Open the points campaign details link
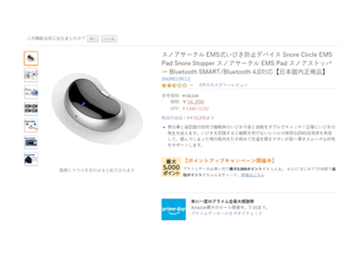Viewport: 361px width, 255px height. pyautogui.click(x=252, y=175)
